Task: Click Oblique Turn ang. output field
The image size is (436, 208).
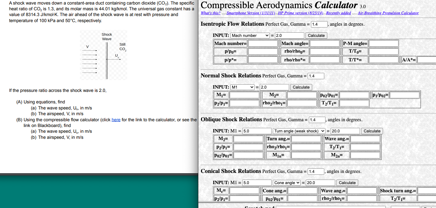Action: point(306,139)
